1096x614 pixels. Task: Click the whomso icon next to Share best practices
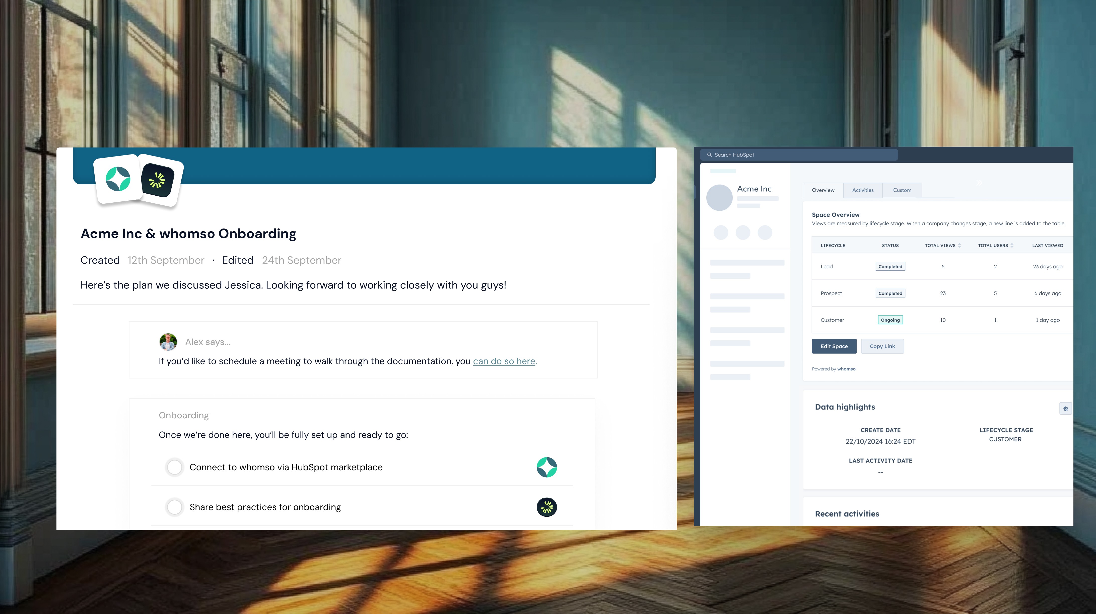coord(547,506)
